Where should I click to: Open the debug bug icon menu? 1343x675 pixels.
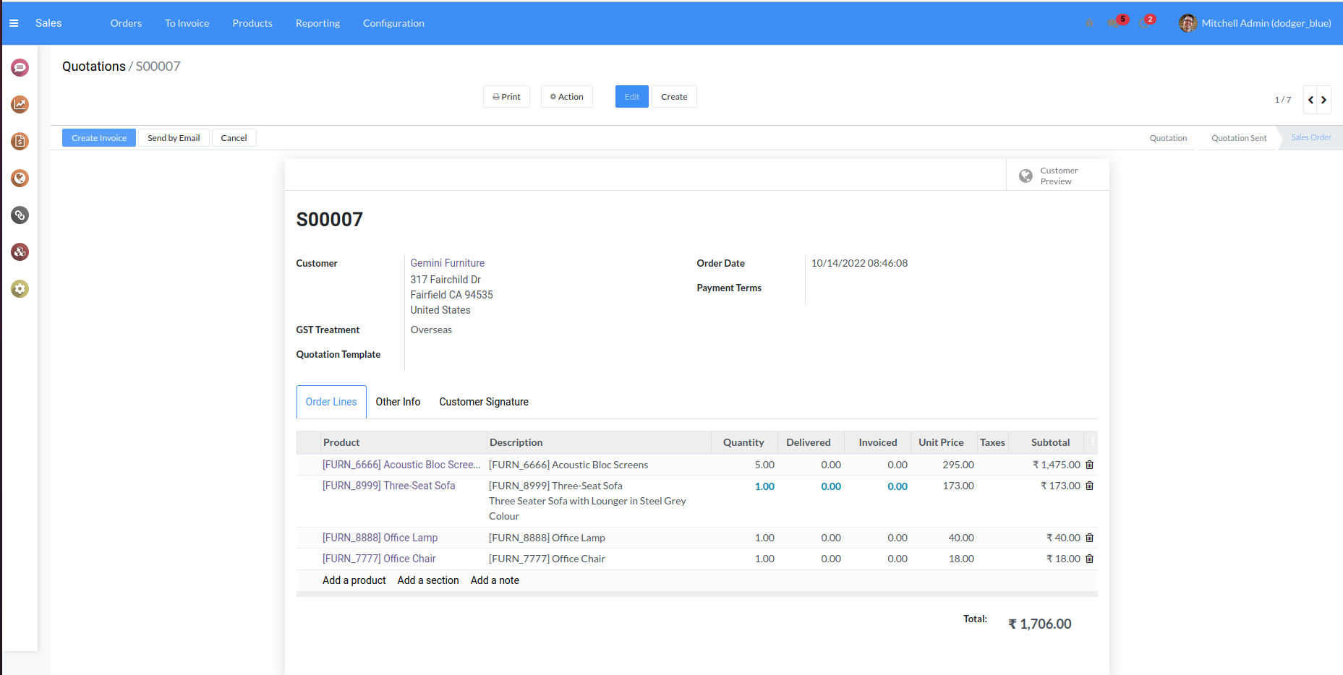pos(1088,23)
